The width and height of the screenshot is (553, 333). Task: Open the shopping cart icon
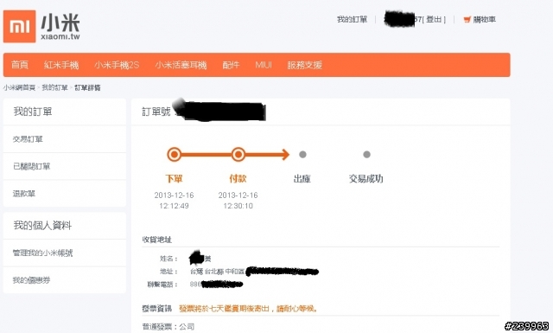[467, 19]
